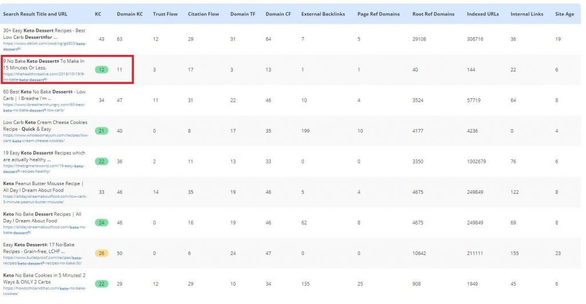Select indexed URLs value 211111
The image size is (586, 304).
point(474,253)
